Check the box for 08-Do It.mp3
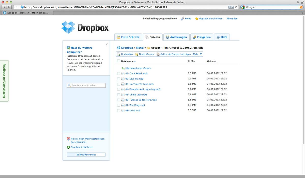 [118, 111]
